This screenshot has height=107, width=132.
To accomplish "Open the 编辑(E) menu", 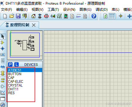I will pyautogui.click(x=22, y=10).
